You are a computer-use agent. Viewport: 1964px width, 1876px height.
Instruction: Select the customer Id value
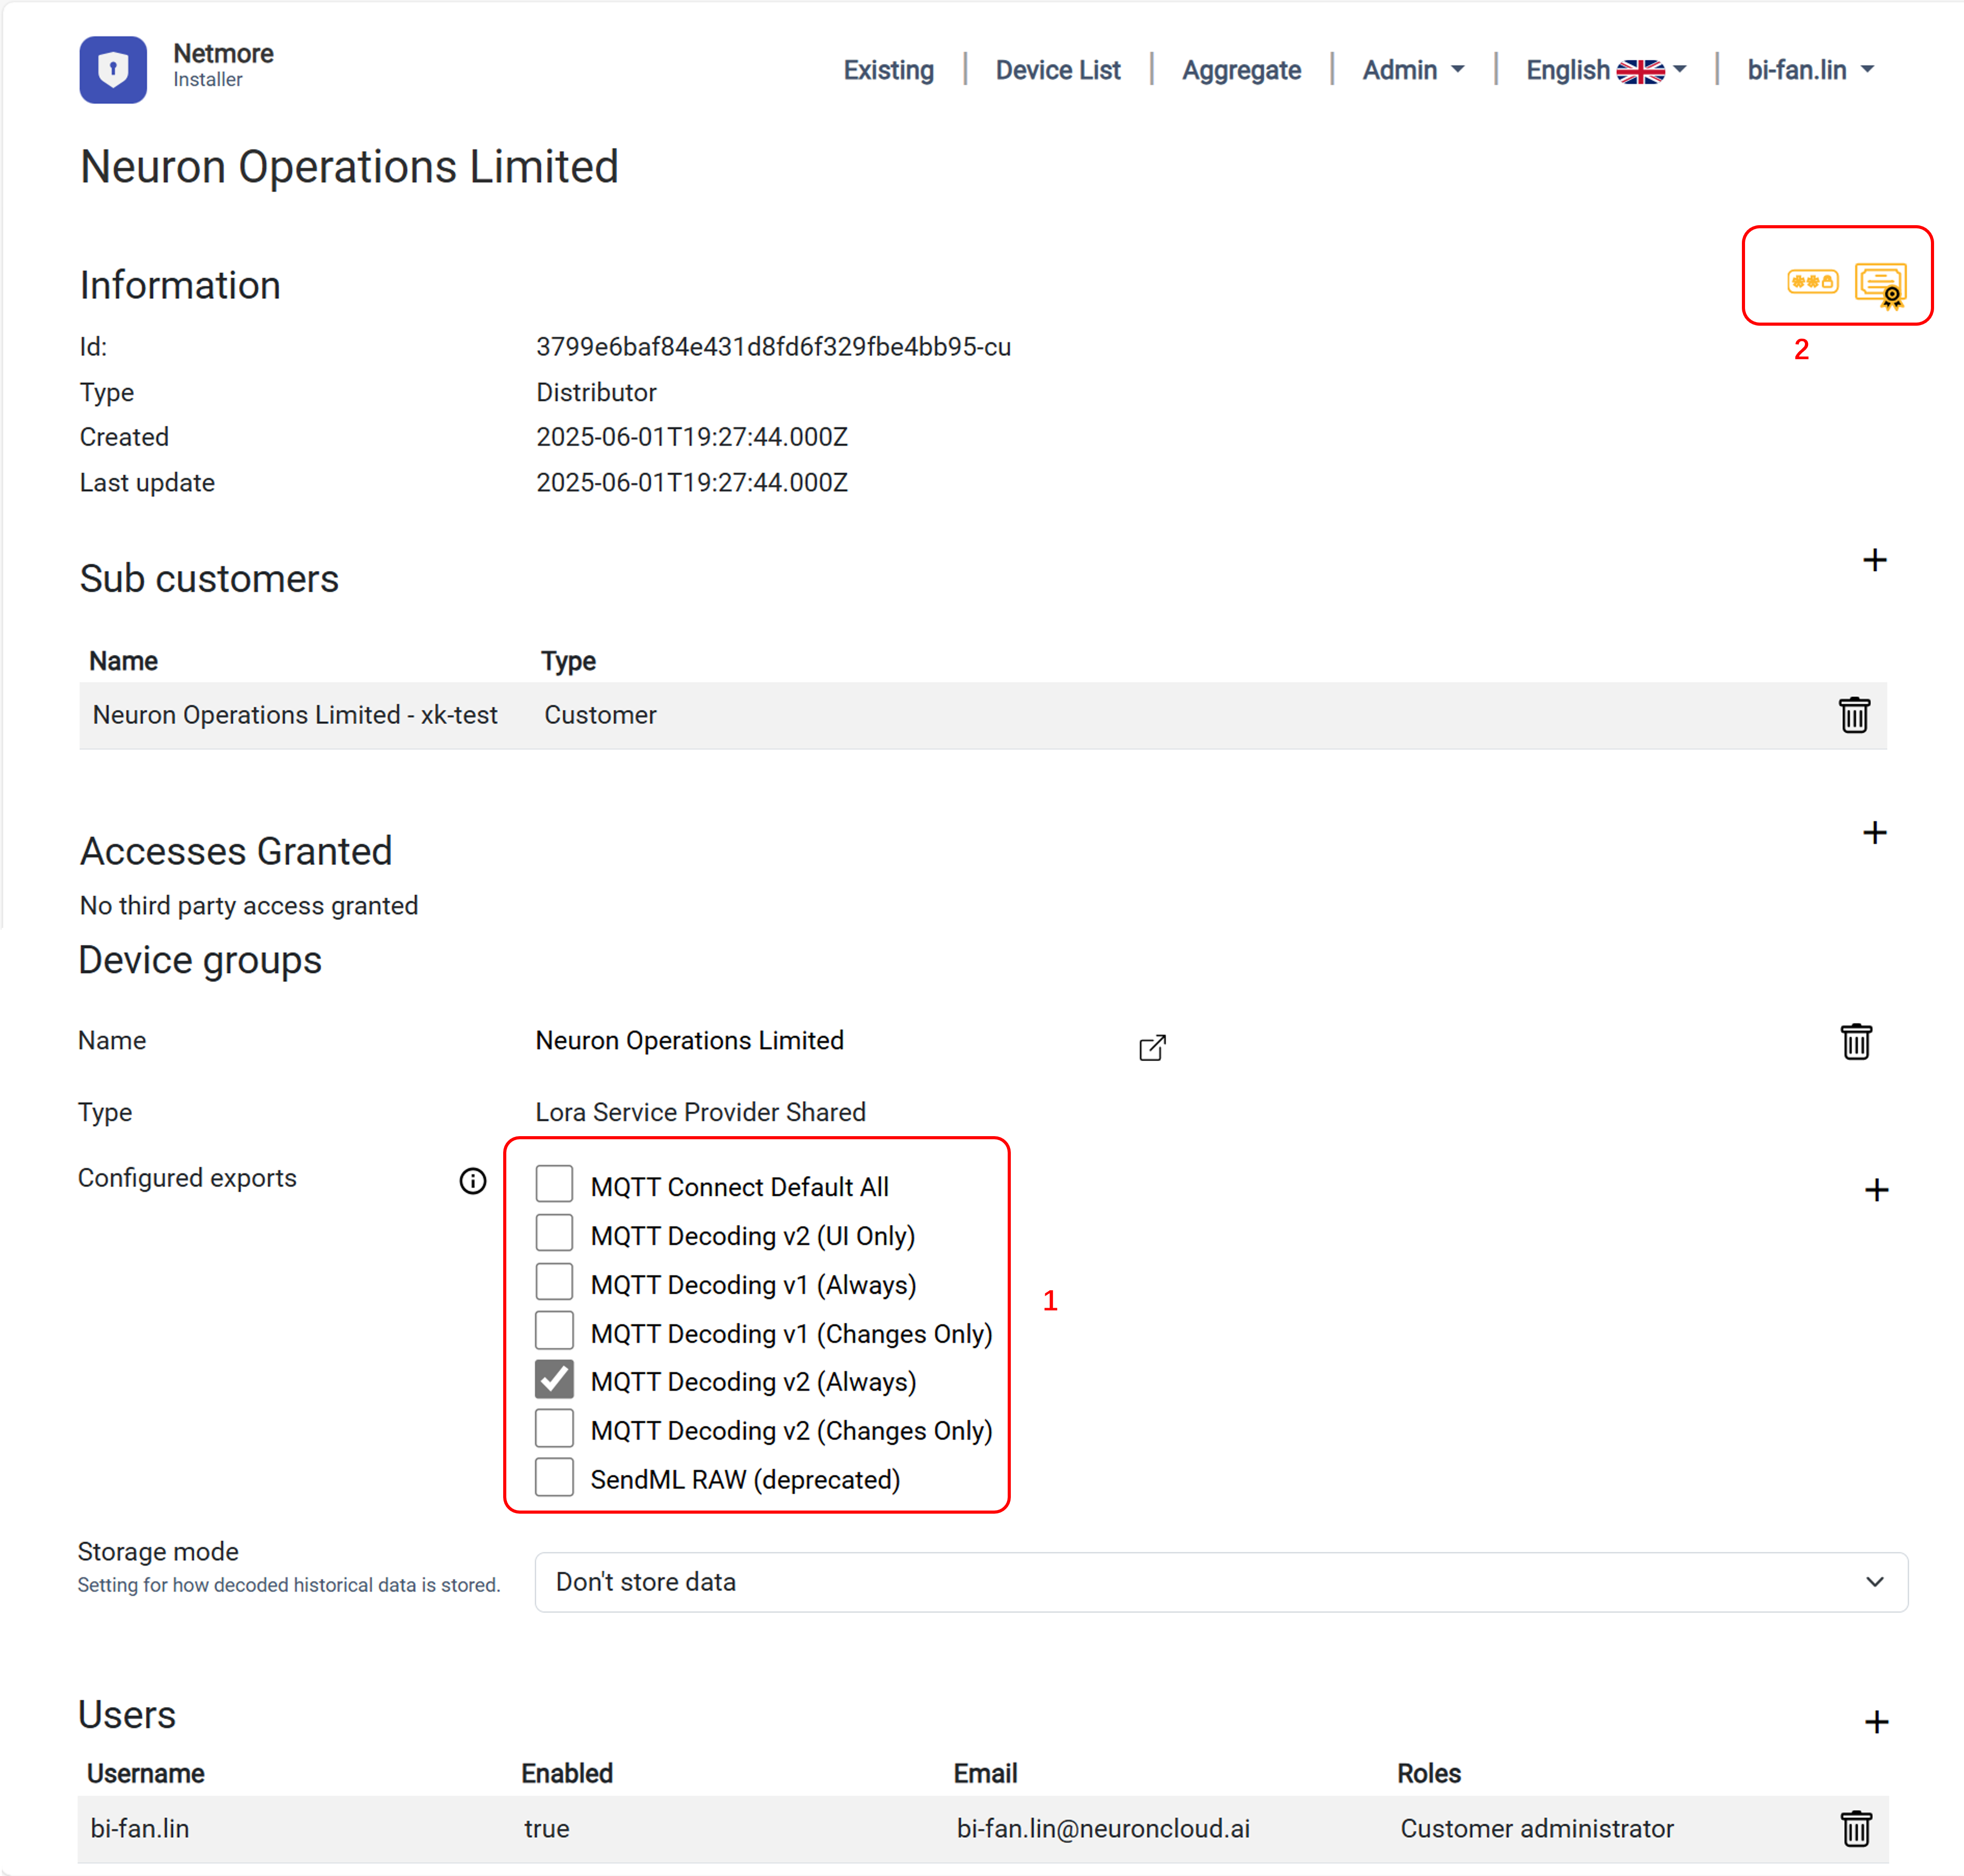[x=773, y=347]
